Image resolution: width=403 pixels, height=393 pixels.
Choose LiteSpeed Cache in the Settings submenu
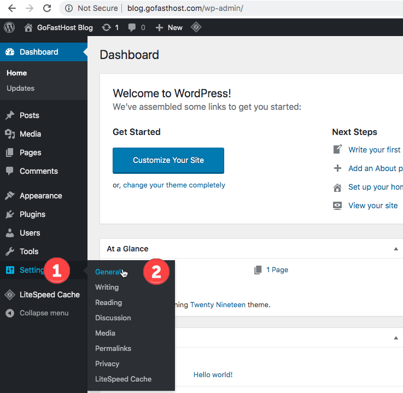(x=124, y=379)
